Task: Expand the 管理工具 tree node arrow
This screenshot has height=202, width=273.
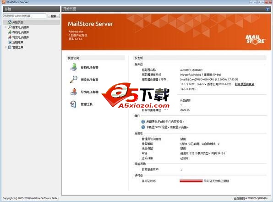Action: click(x=6, y=47)
